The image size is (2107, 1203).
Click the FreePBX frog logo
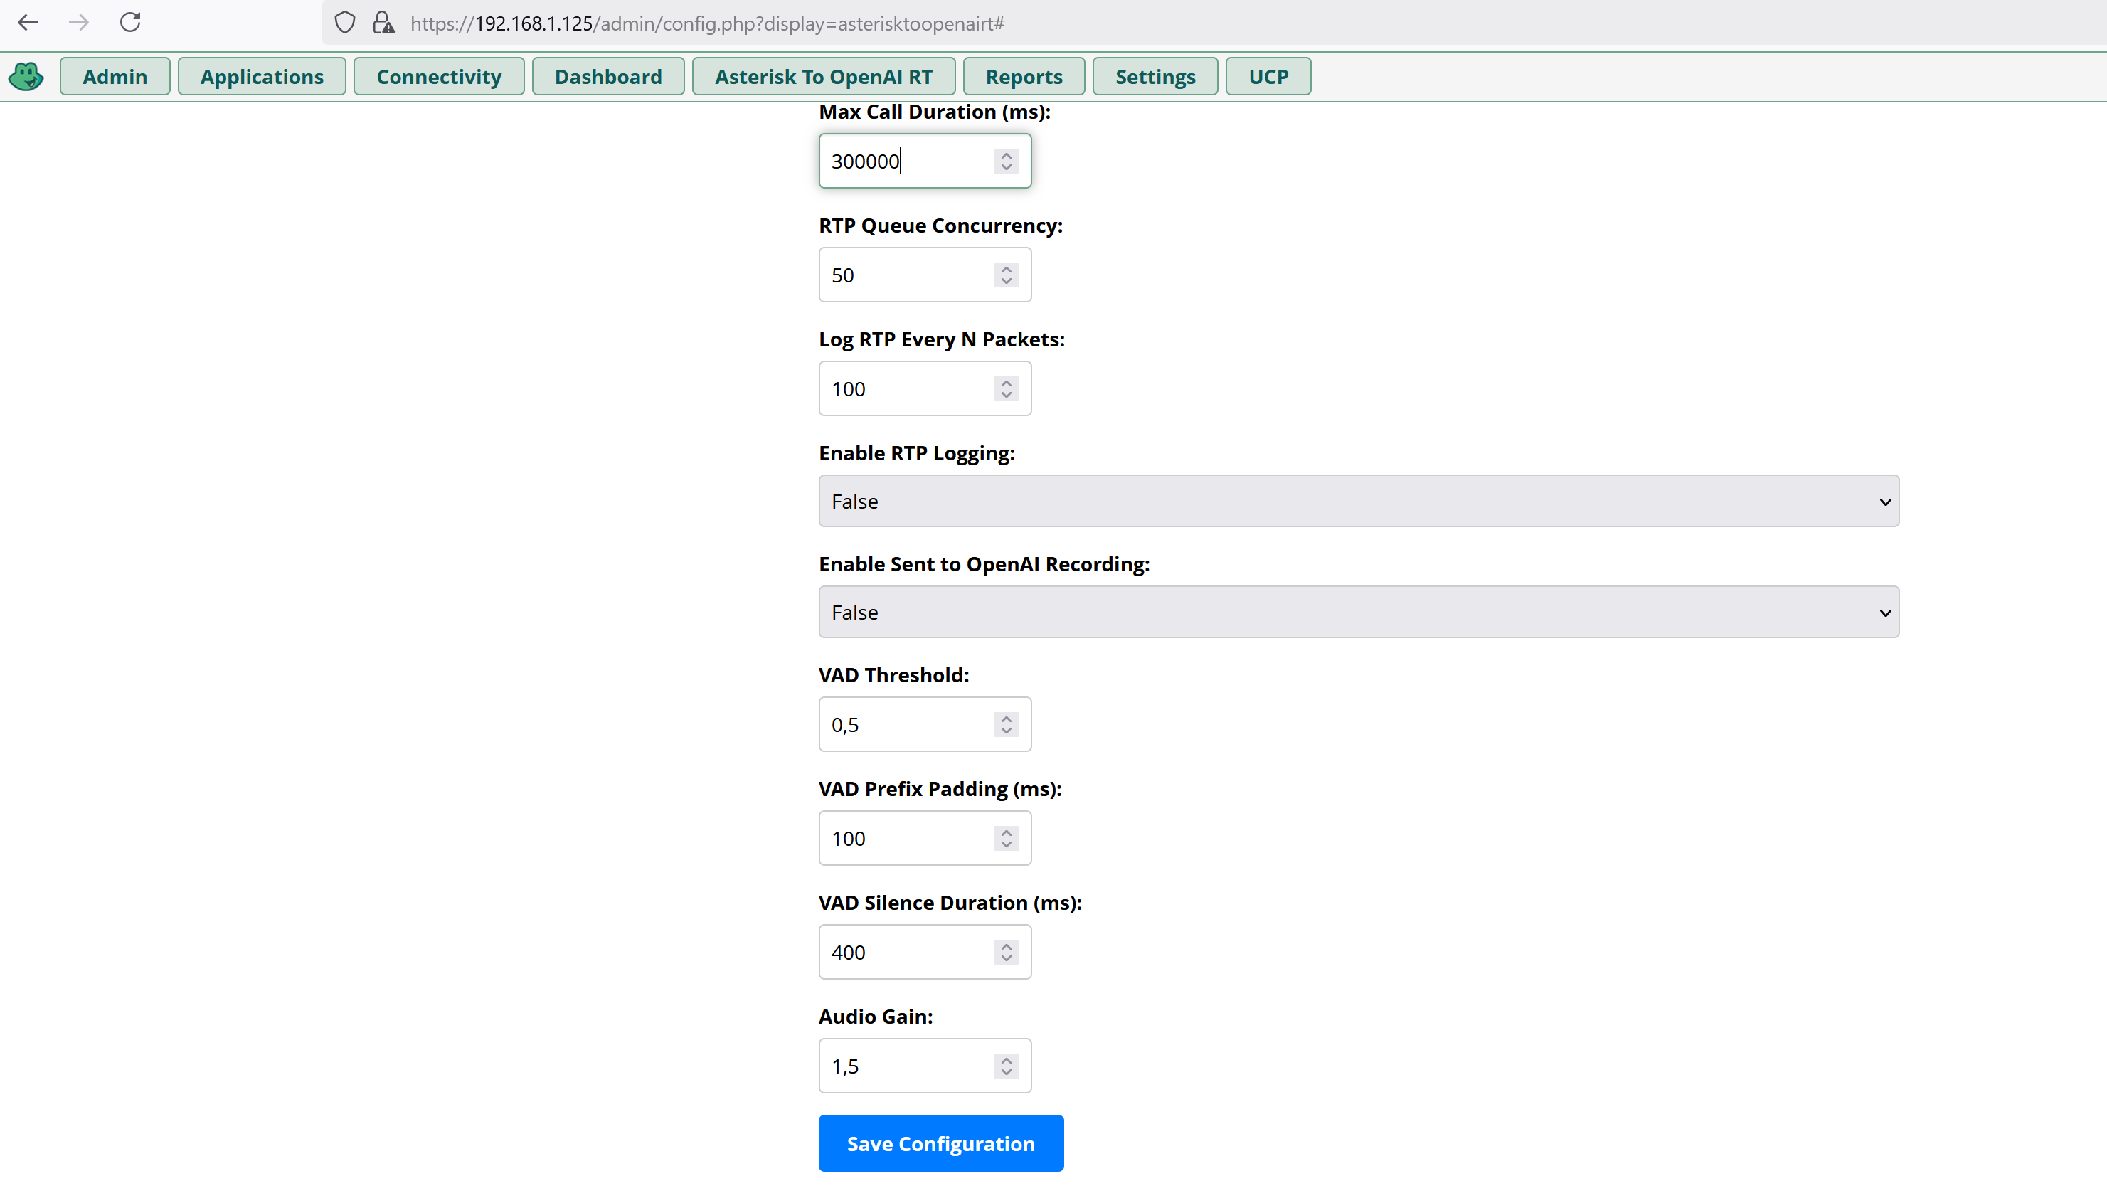[26, 76]
